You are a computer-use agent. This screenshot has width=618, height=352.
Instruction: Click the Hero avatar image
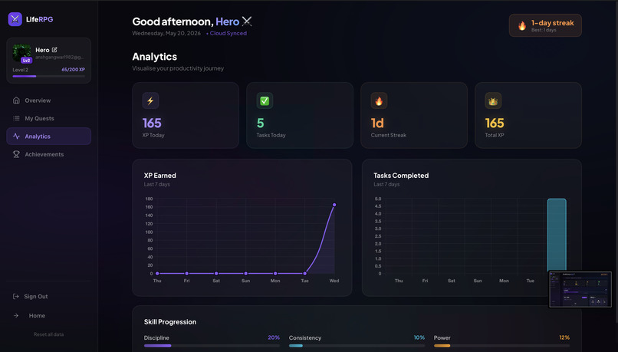click(21, 53)
